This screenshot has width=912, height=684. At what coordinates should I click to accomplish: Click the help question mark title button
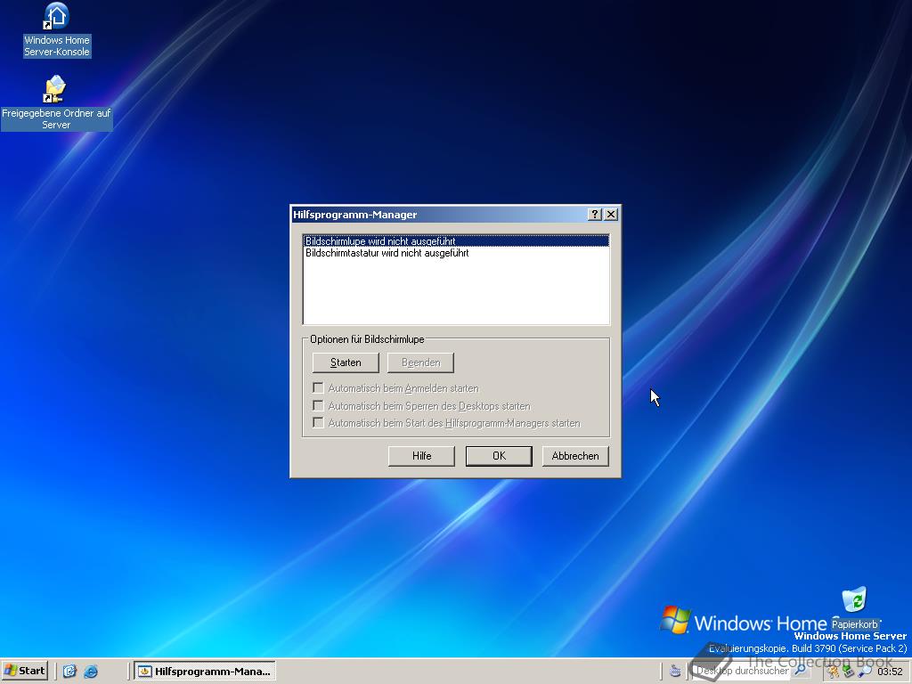[x=594, y=214]
